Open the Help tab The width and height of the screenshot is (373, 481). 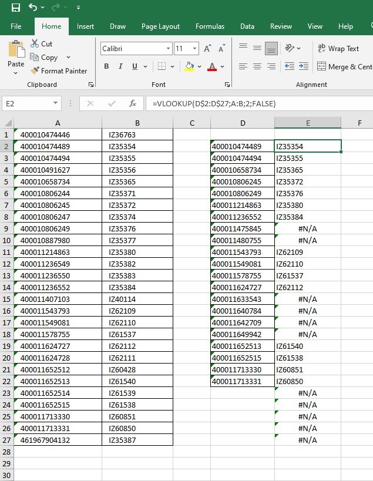[x=345, y=26]
